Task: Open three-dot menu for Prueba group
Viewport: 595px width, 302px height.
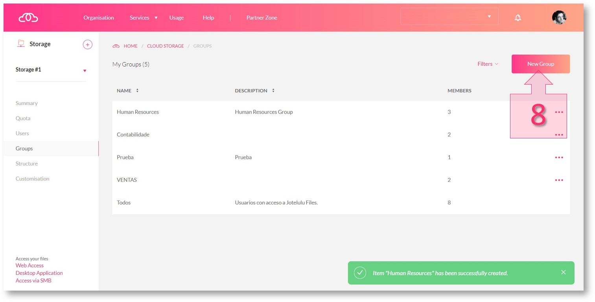Action: (x=559, y=157)
